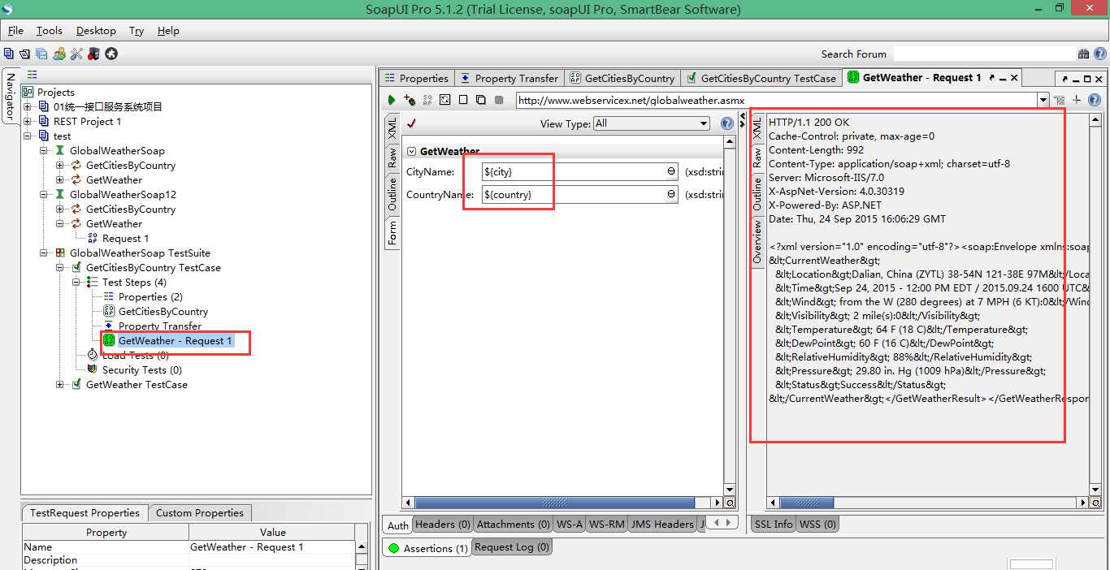Click the SOAP icon before Request 1 in tree
1110x570 pixels.
[x=93, y=238]
